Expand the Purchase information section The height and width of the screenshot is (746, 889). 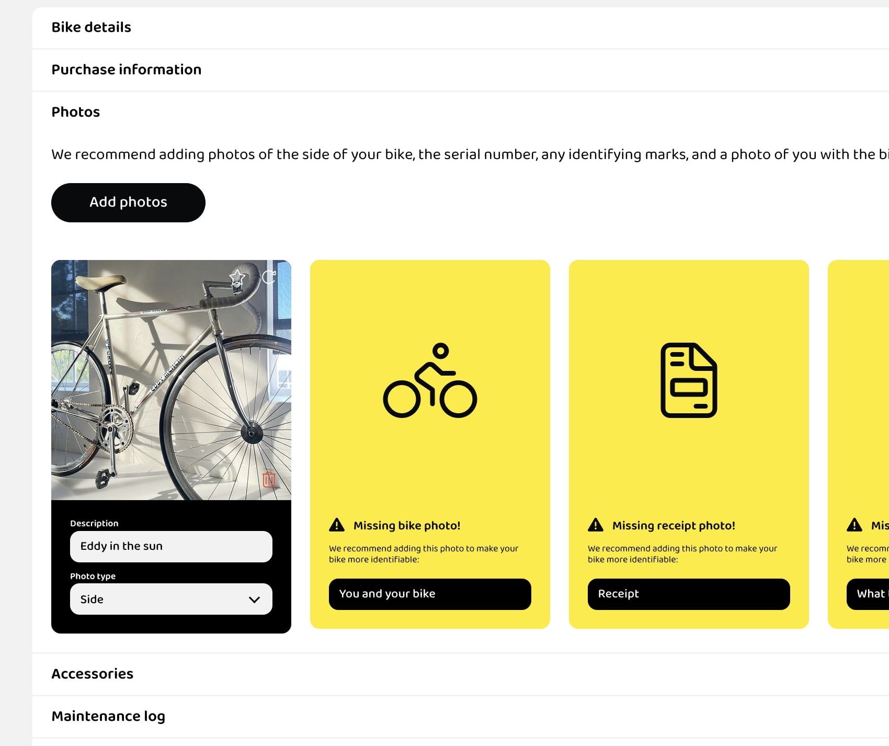(x=127, y=70)
